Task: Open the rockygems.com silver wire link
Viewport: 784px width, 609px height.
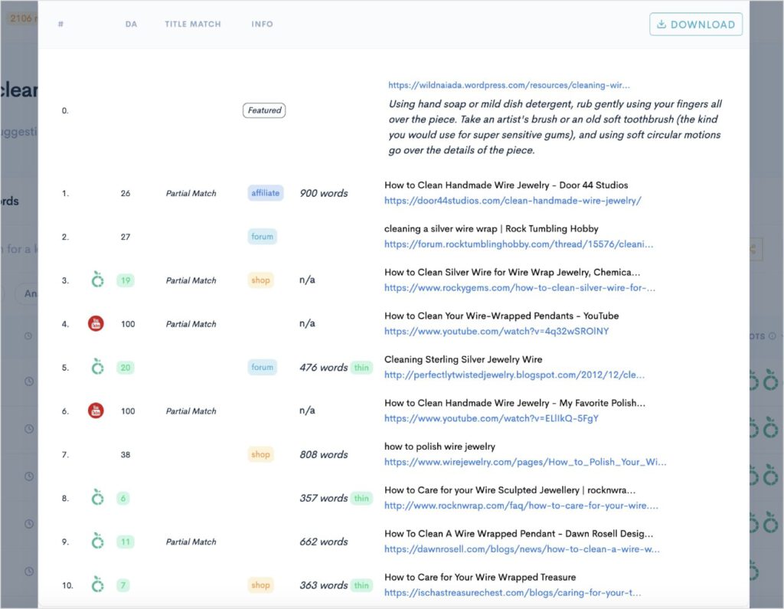Action: (520, 288)
